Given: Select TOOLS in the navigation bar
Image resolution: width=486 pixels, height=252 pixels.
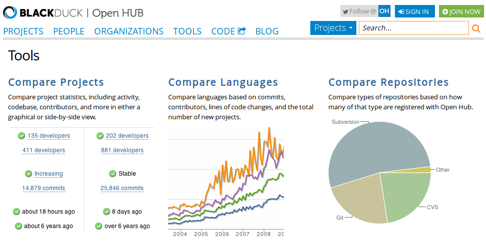Looking at the screenshot, I should (187, 31).
